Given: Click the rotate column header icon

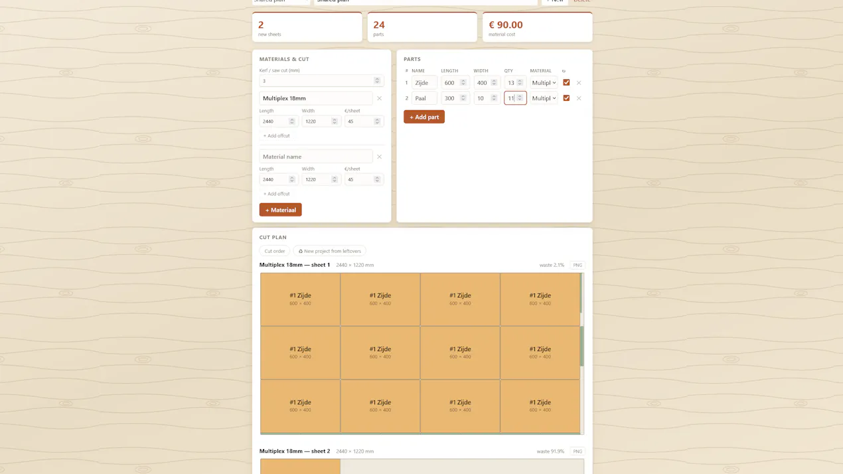Looking at the screenshot, I should [x=564, y=71].
